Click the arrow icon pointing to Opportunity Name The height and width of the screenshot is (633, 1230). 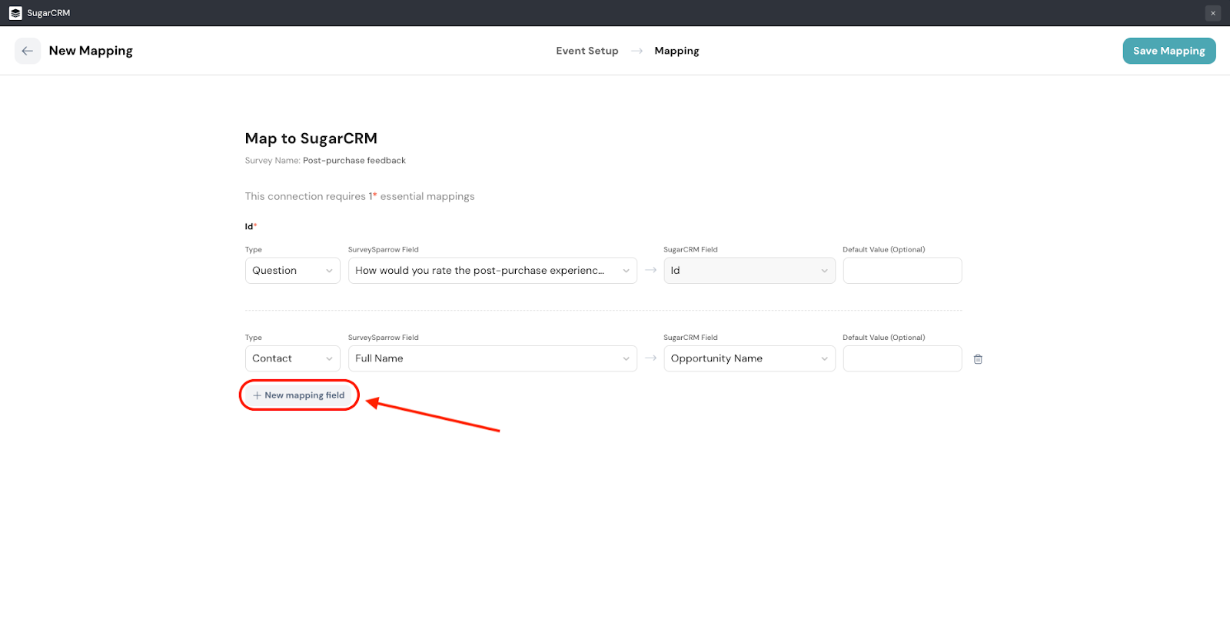(x=650, y=358)
